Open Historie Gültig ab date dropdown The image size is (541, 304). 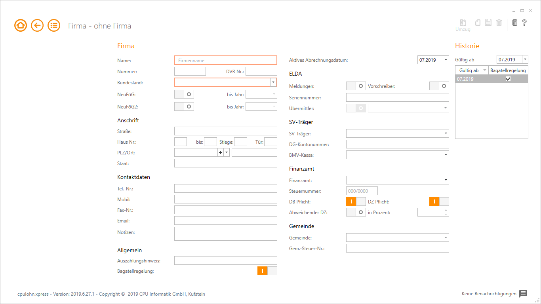pos(525,59)
